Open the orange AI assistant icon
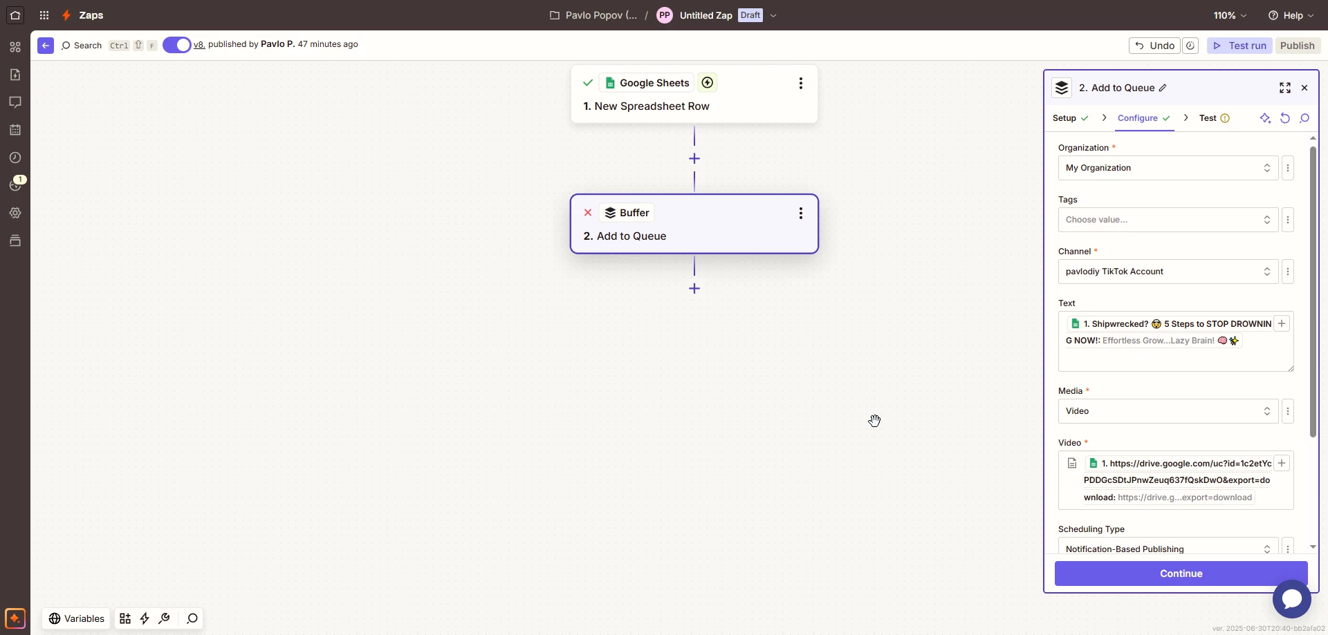1328x635 pixels. pyautogui.click(x=15, y=618)
